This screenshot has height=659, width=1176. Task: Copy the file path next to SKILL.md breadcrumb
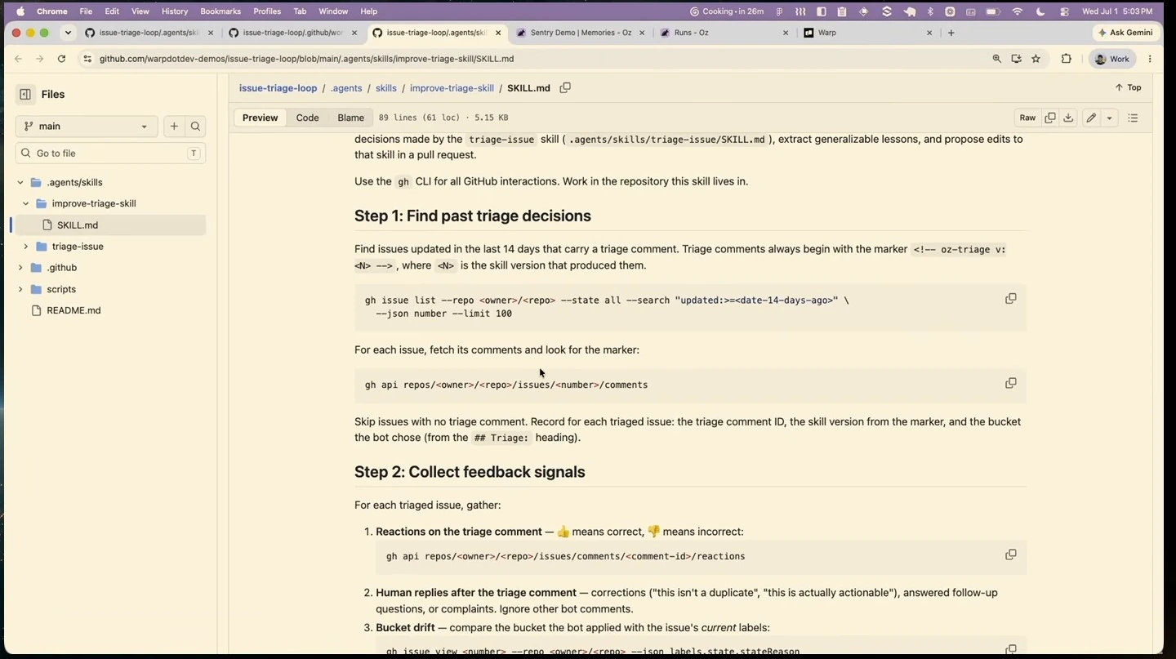click(565, 87)
